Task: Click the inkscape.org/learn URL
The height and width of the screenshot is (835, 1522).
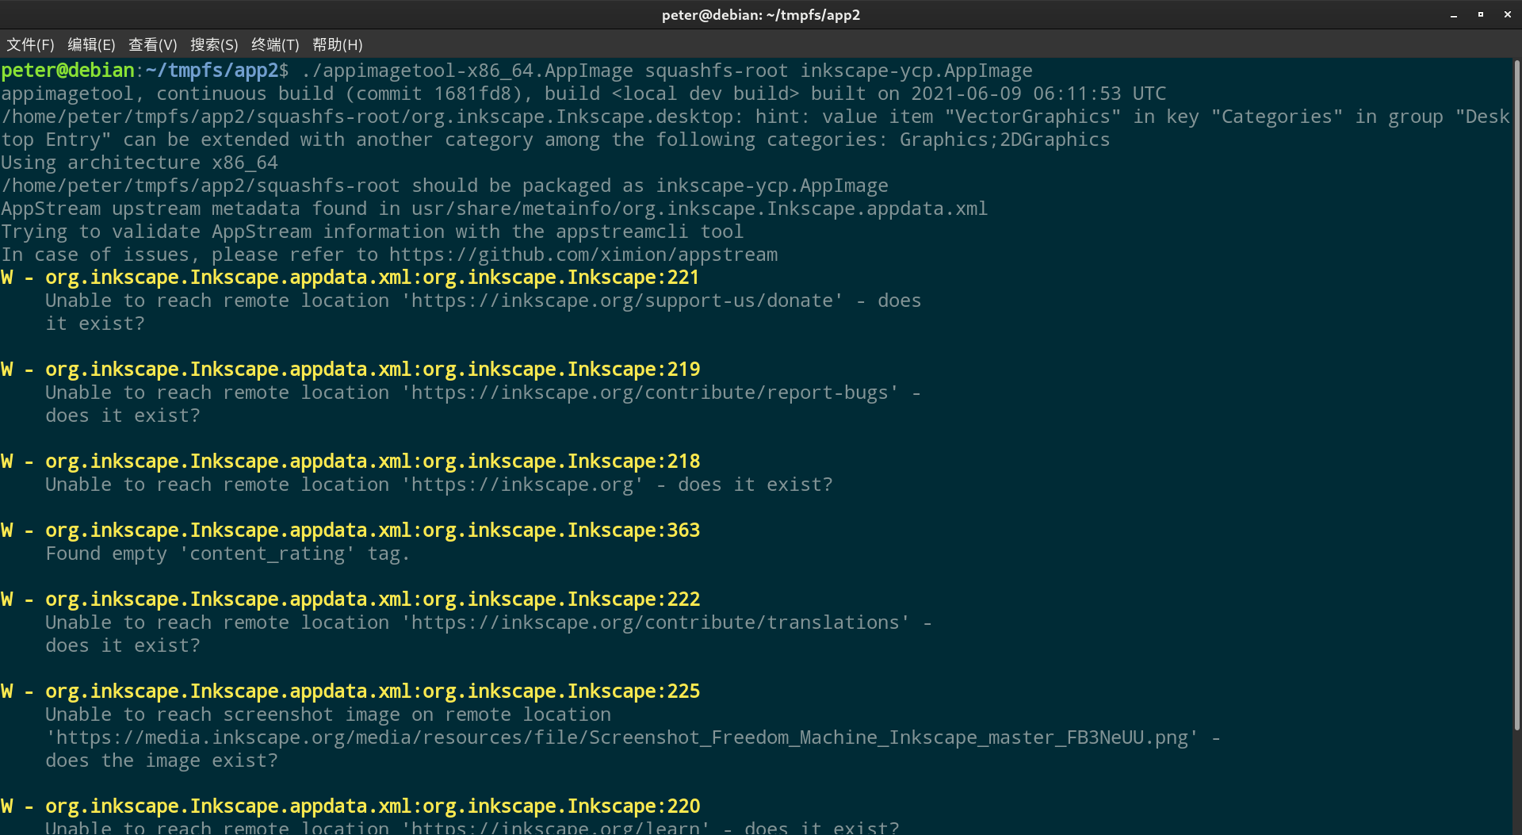Action: click(x=556, y=827)
